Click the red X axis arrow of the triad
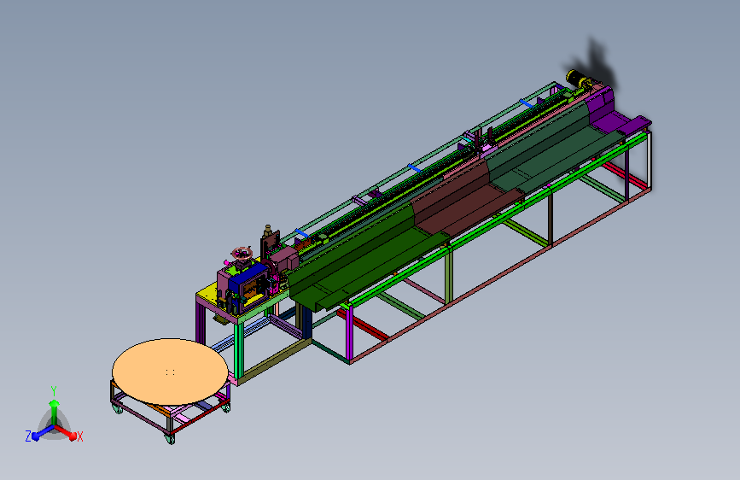 point(67,433)
